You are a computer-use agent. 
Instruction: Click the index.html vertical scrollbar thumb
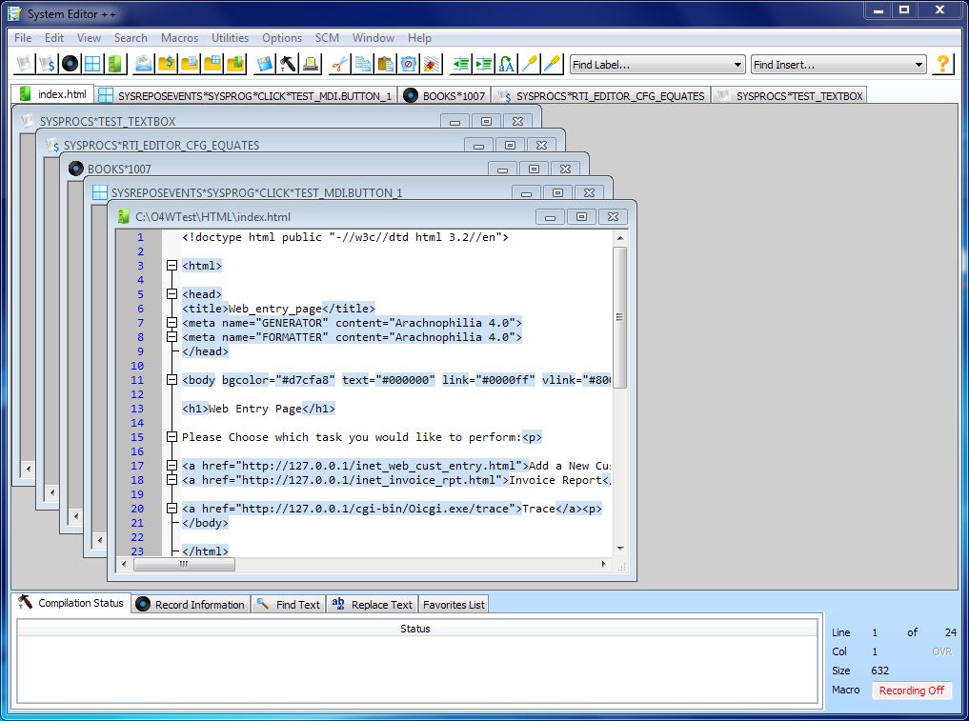[620, 317]
